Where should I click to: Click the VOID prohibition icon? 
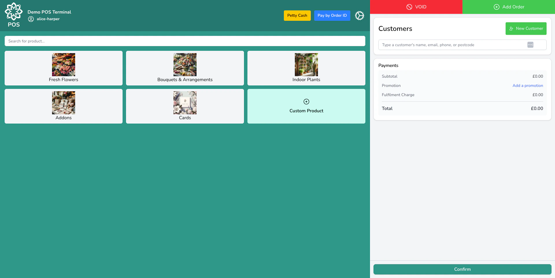coord(409,7)
